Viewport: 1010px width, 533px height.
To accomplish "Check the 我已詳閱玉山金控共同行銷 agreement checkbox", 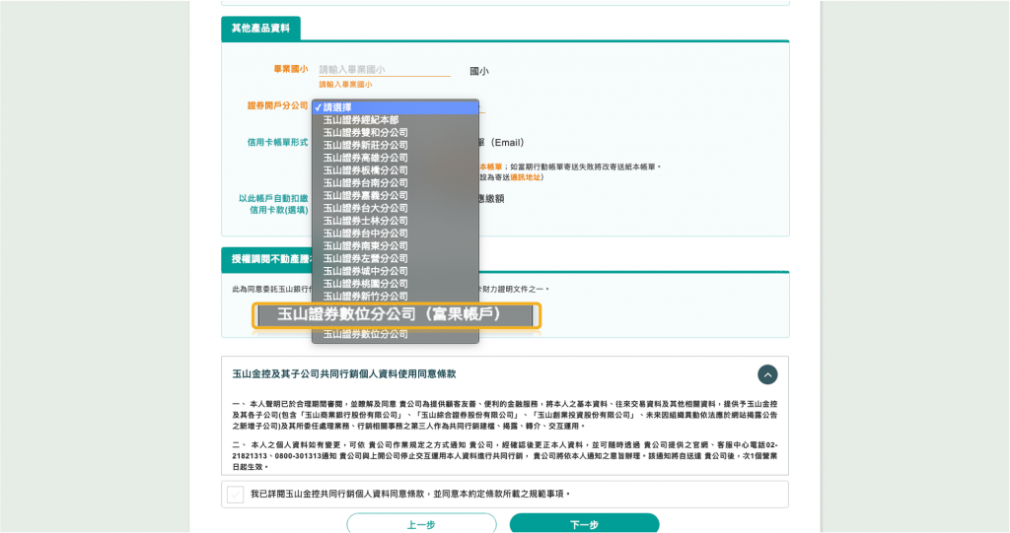I will tap(235, 495).
